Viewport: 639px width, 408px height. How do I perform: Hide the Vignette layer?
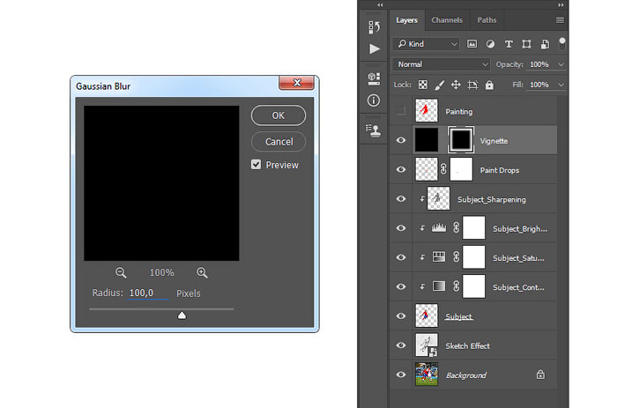click(401, 140)
